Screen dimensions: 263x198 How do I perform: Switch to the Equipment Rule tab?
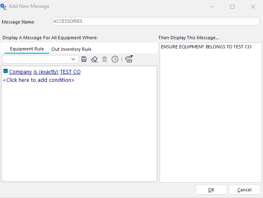27,49
